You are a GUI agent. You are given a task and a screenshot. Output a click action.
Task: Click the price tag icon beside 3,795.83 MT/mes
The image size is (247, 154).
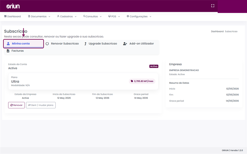click(132, 81)
